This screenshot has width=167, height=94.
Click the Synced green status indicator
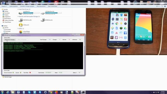[x=21, y=73]
